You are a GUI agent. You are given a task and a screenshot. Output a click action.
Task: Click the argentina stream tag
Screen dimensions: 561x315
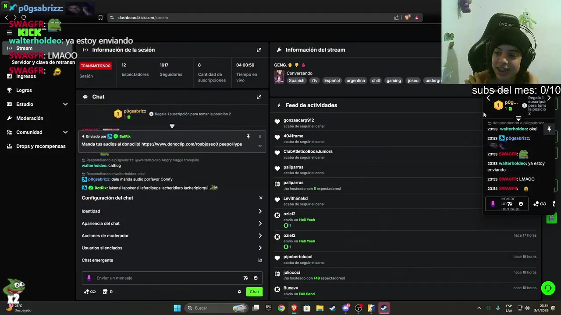(x=355, y=80)
